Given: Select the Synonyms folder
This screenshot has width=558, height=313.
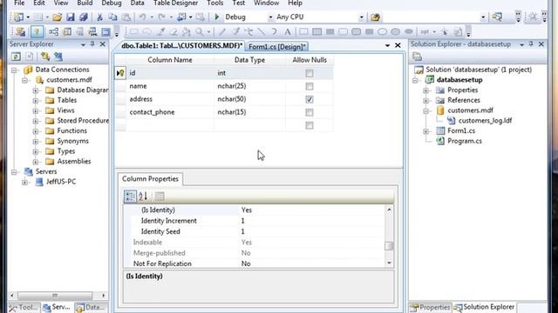Looking at the screenshot, I should (72, 141).
